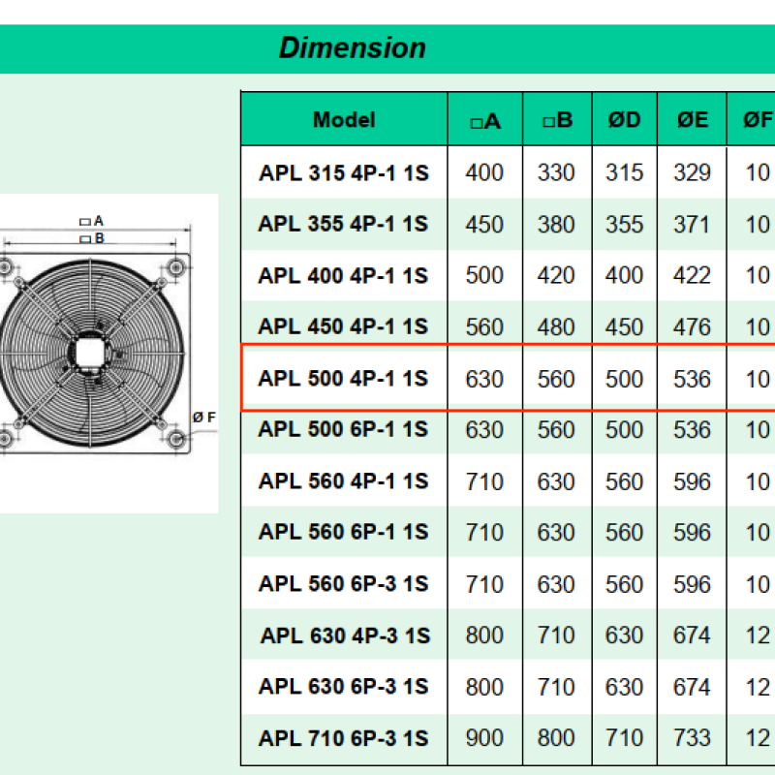
Task: Select model APL 500 4P-1 1S
Action: tap(343, 379)
